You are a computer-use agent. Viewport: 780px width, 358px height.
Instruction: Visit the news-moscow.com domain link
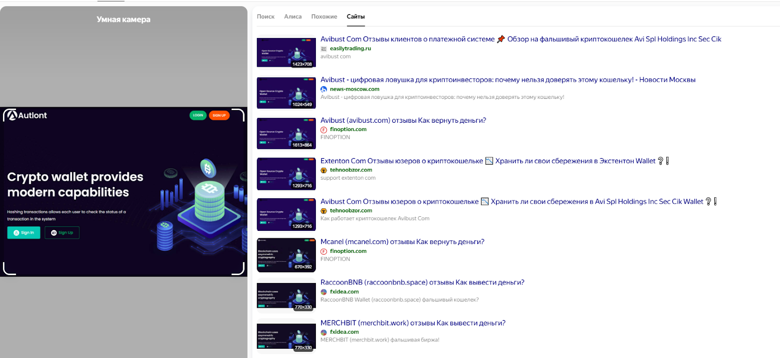click(354, 89)
